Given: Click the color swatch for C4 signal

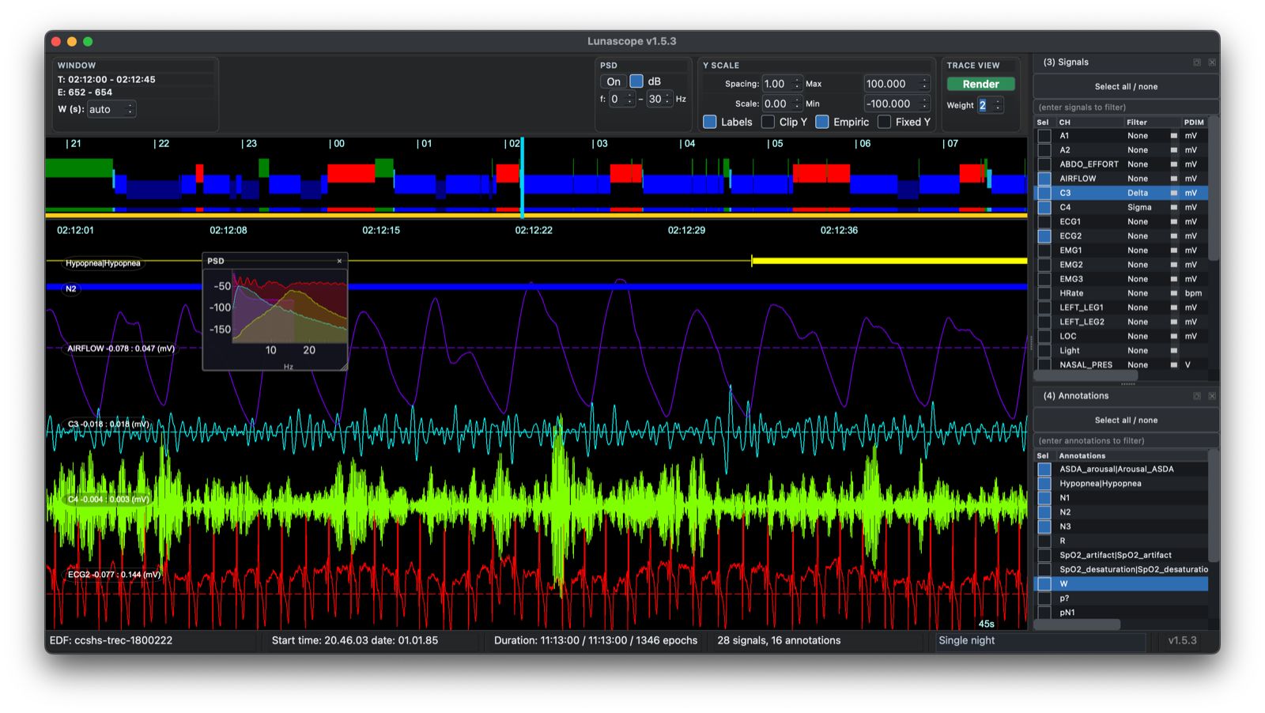Looking at the screenshot, I should pos(1174,207).
